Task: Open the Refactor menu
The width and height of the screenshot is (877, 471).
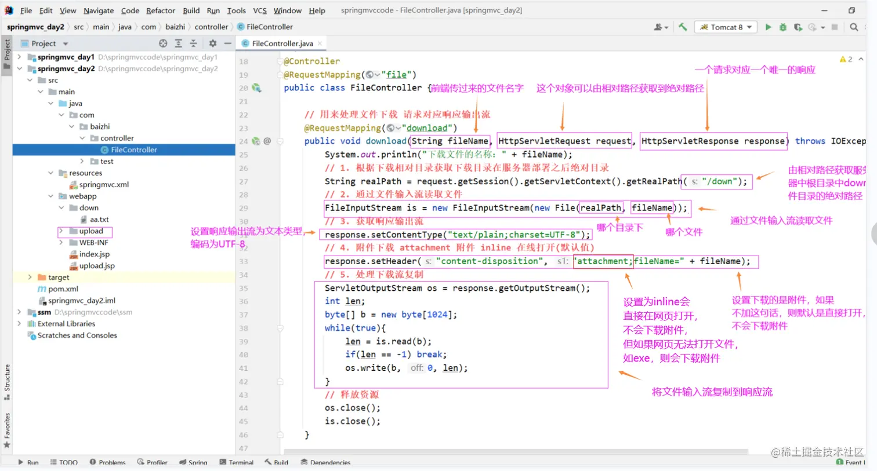Action: pyautogui.click(x=161, y=10)
